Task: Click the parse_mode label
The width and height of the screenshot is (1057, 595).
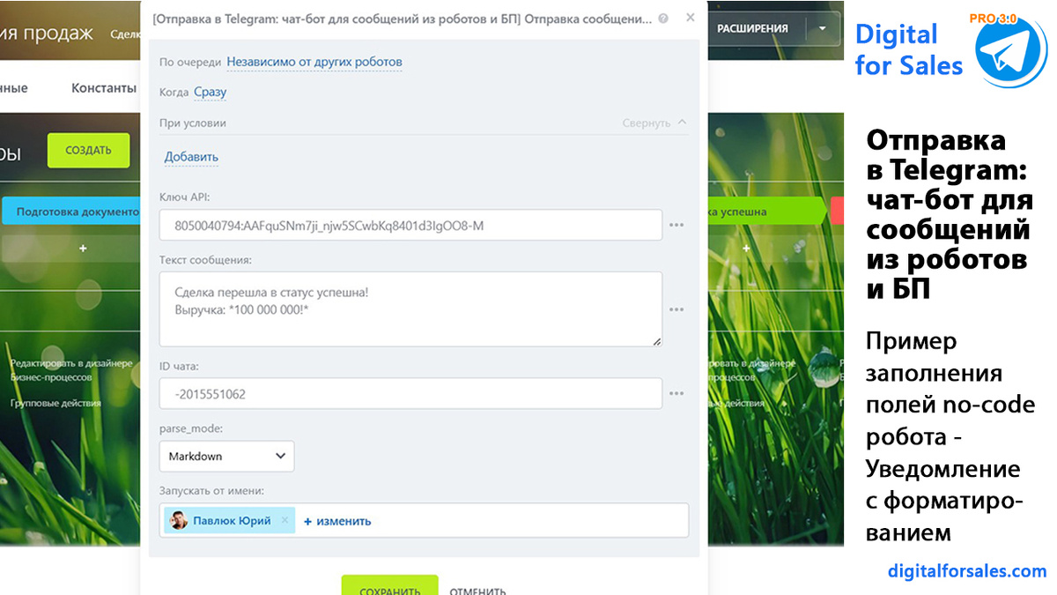Action: point(191,428)
